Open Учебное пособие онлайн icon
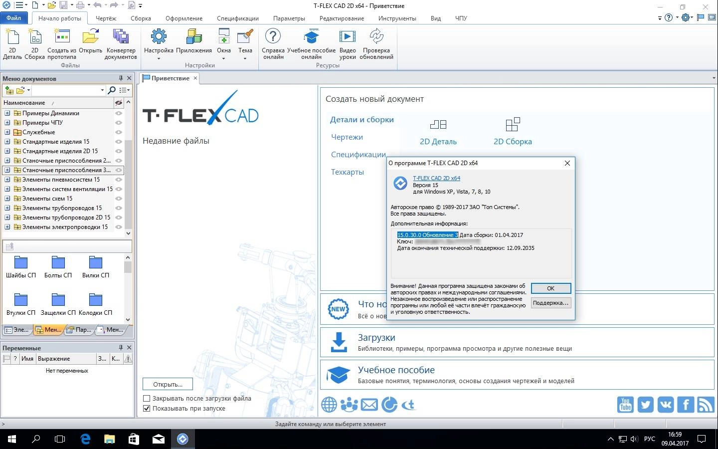 point(311,37)
